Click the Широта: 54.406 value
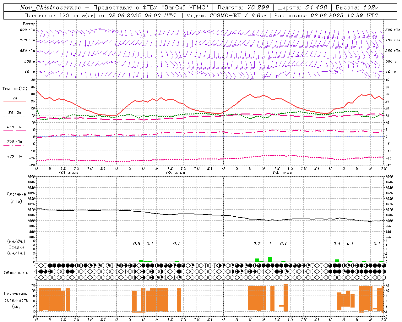The image size is (402, 322). click(302, 8)
